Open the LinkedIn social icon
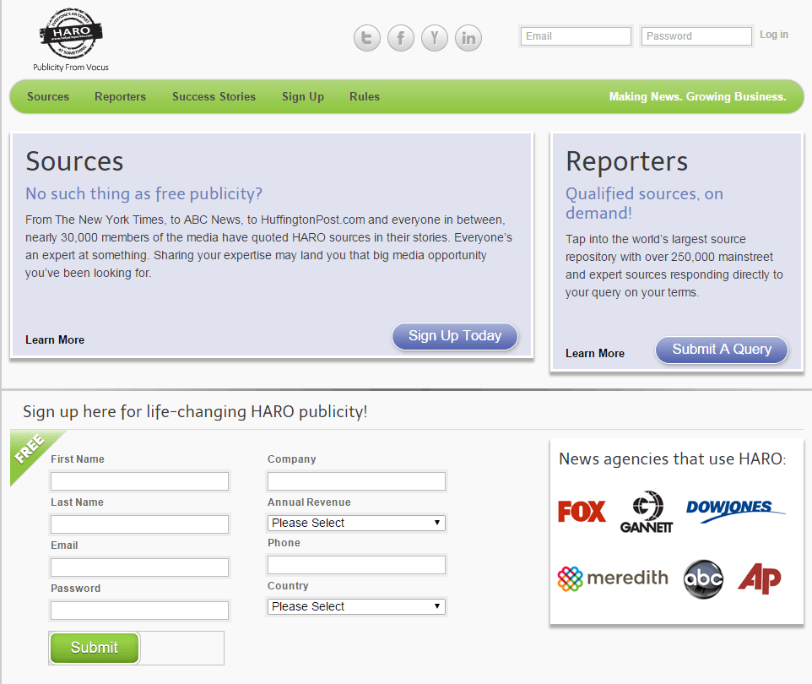 [x=468, y=38]
